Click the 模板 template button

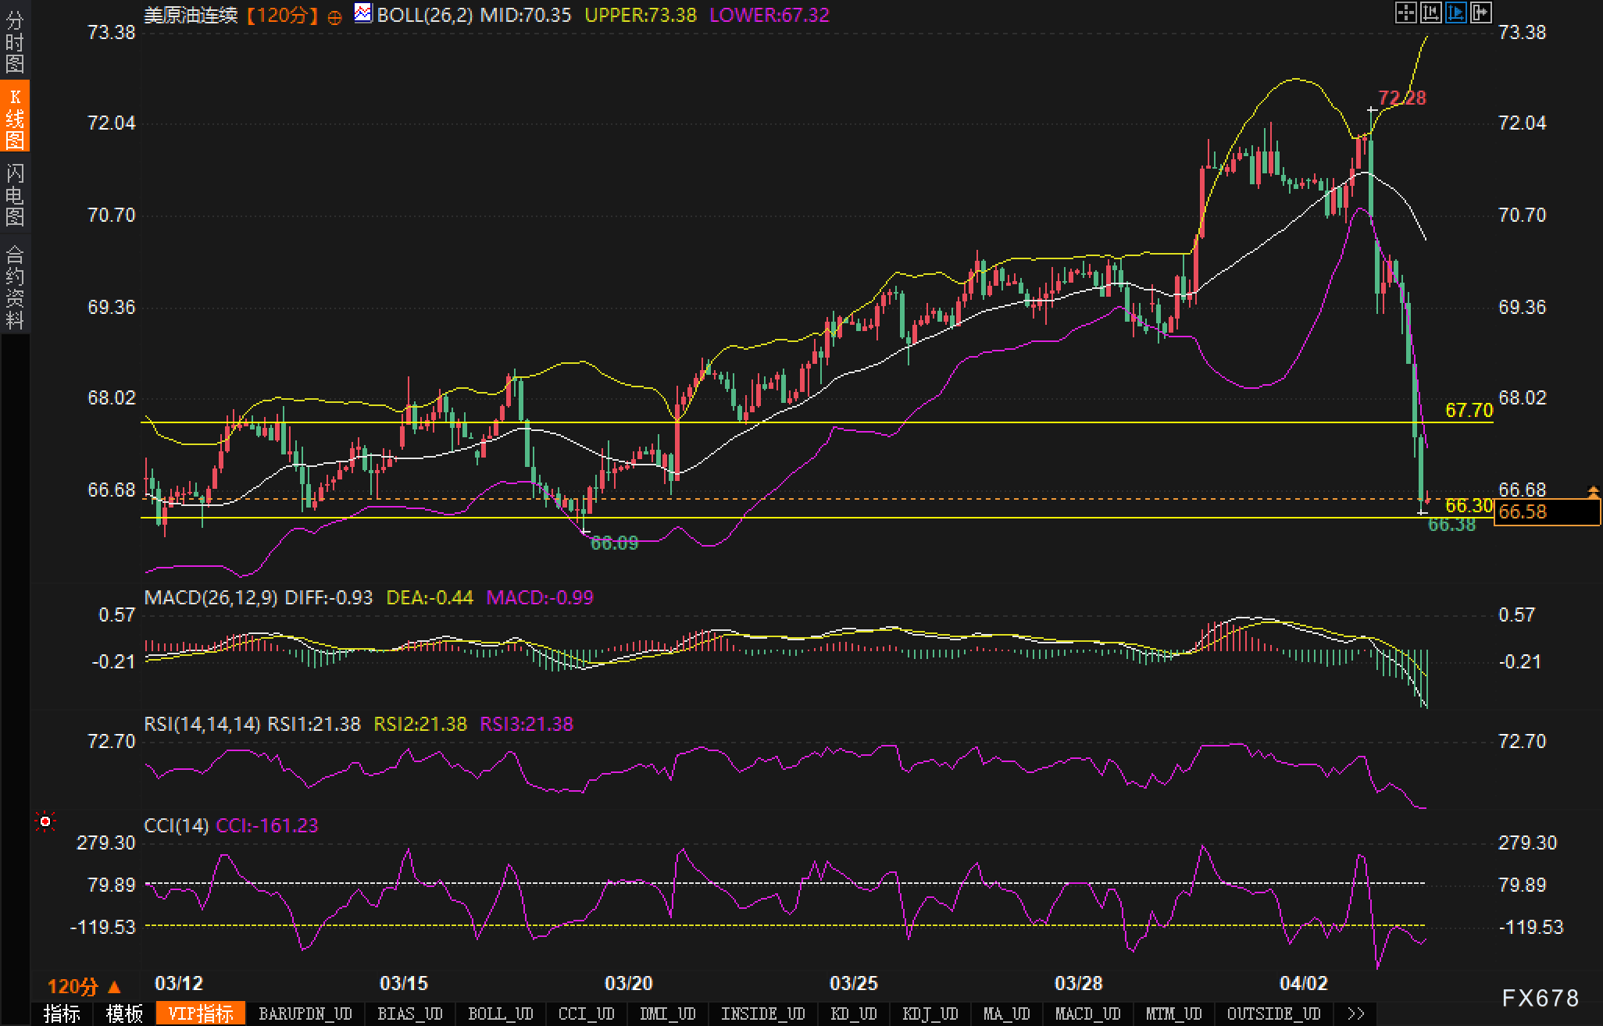(124, 1014)
